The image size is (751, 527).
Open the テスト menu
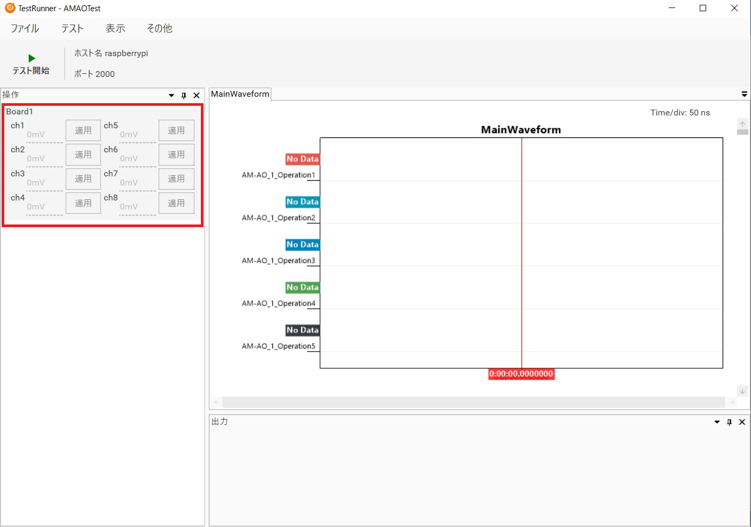(72, 28)
